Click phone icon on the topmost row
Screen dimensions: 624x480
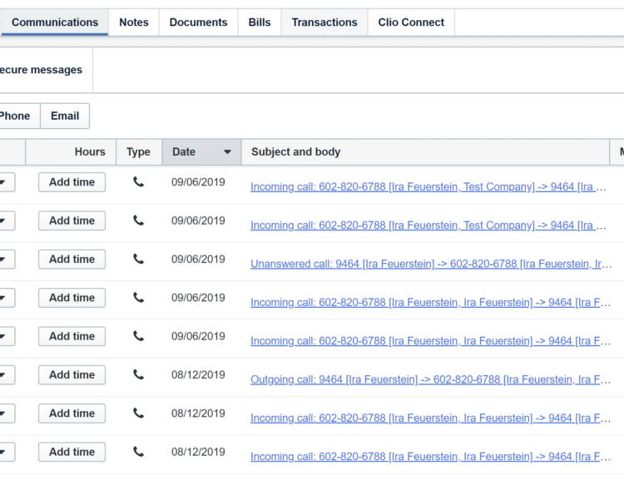pyautogui.click(x=138, y=182)
